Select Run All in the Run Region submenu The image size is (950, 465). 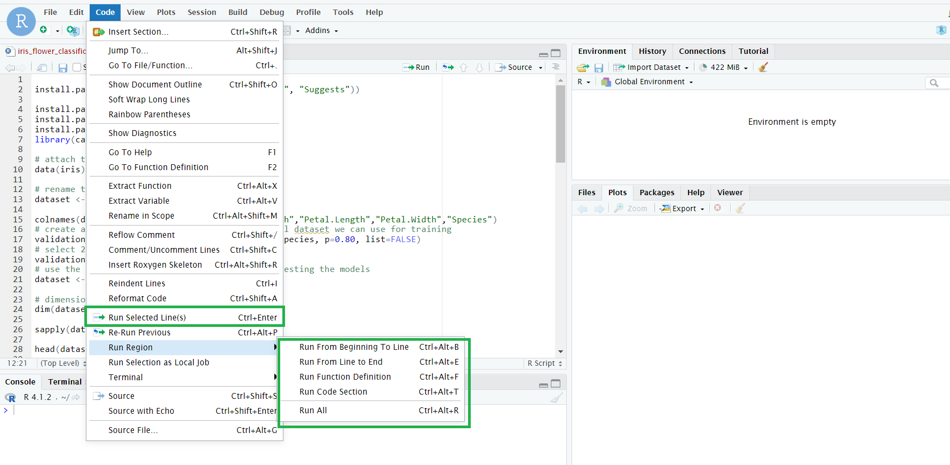coord(373,410)
